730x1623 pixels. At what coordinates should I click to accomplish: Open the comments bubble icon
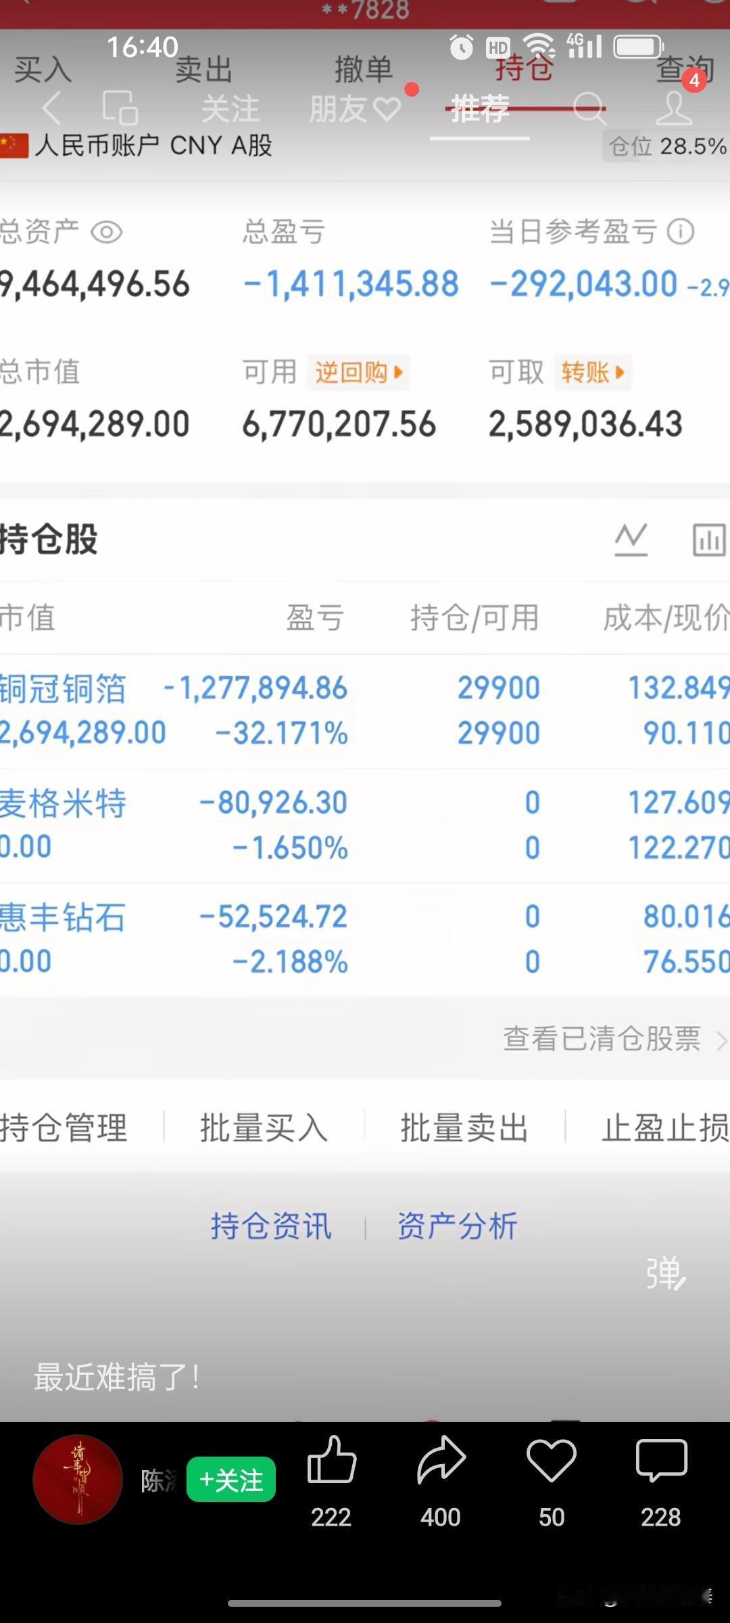(x=661, y=1461)
